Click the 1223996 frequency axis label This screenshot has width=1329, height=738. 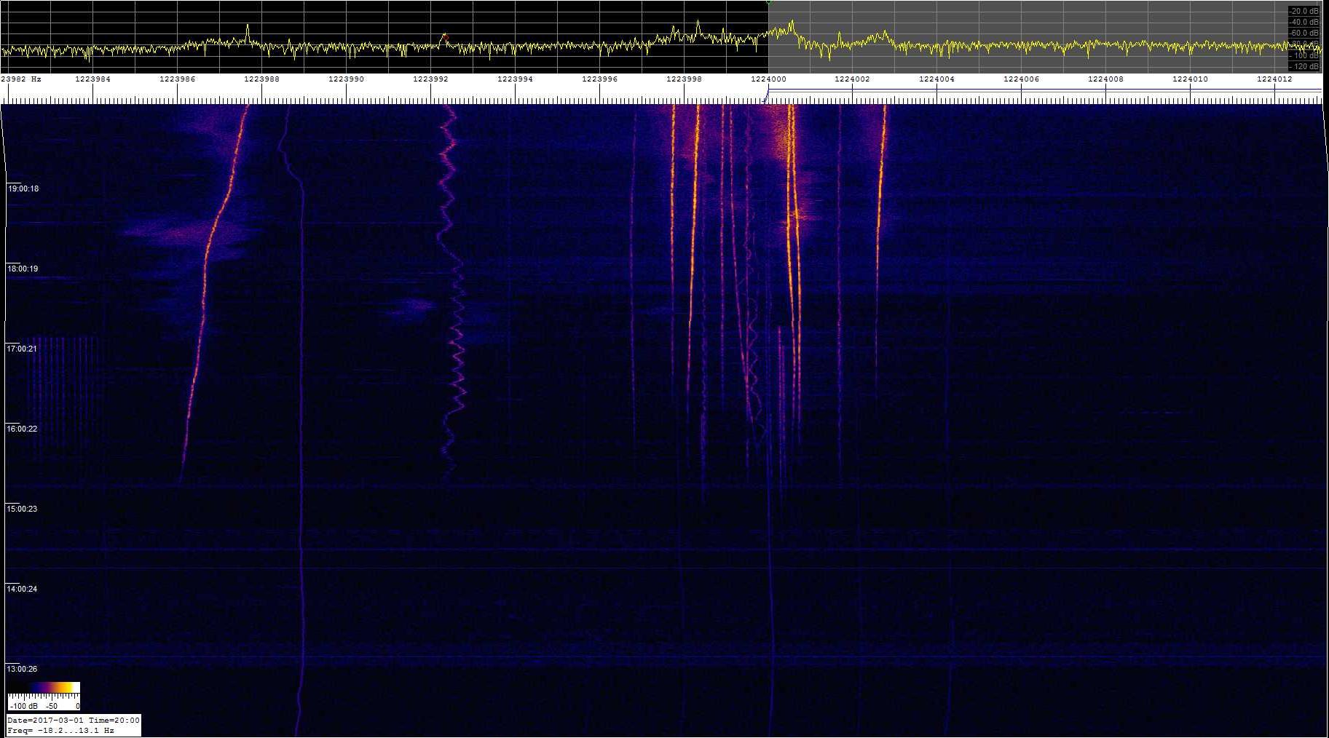600,79
